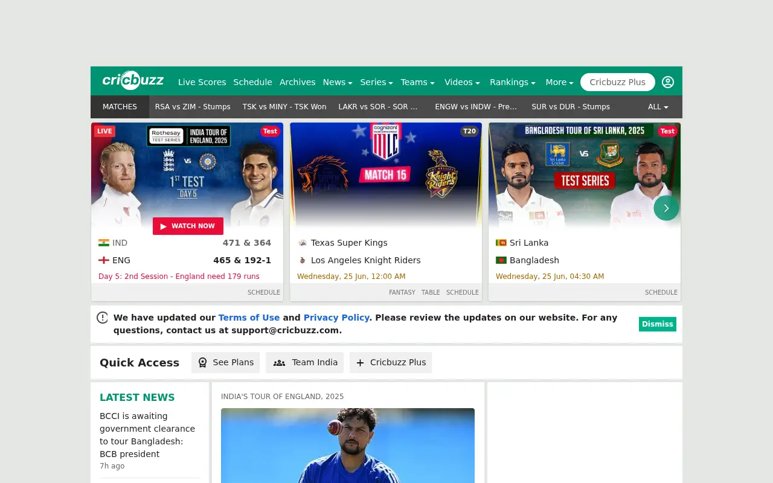
Task: Click SCHEDULE link on Sri Lanka card
Action: click(x=661, y=292)
